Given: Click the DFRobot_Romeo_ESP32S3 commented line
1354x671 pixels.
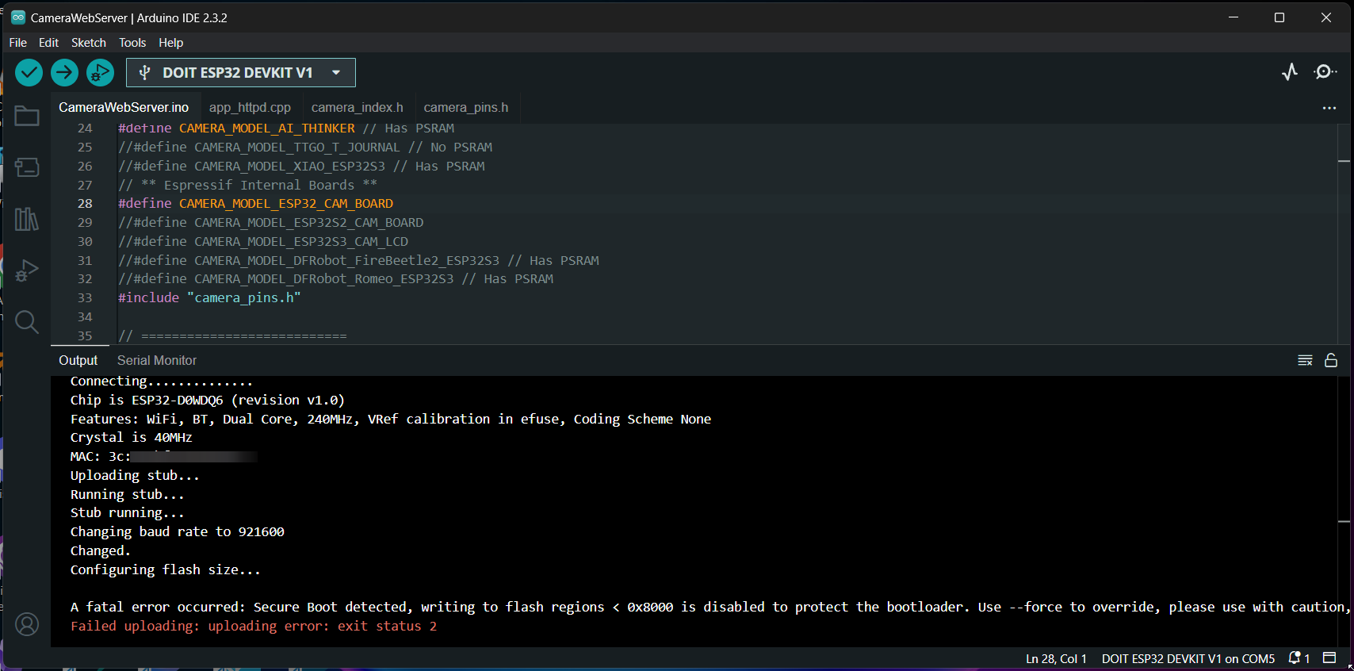Looking at the screenshot, I should coord(335,279).
